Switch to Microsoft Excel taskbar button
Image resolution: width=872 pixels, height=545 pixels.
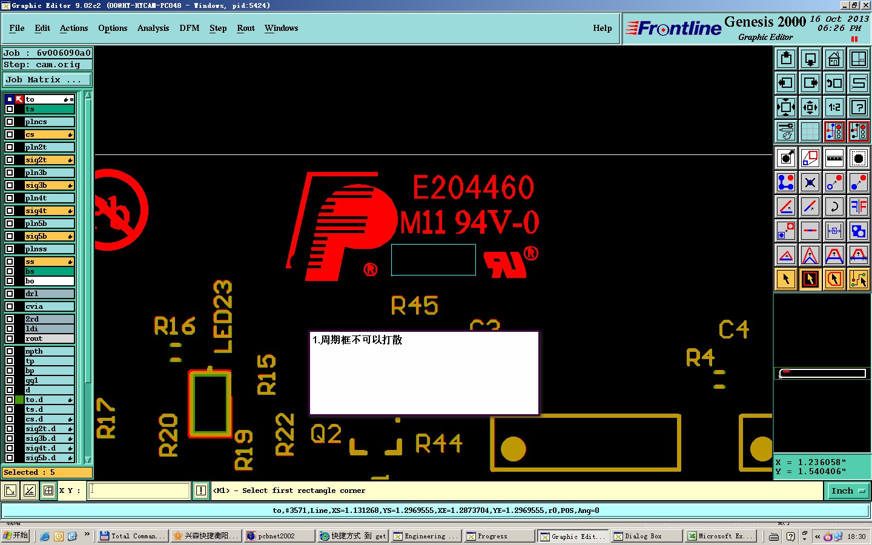[x=720, y=536]
